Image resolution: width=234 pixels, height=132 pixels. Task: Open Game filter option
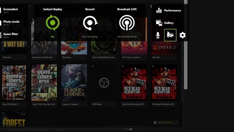(x=11, y=35)
